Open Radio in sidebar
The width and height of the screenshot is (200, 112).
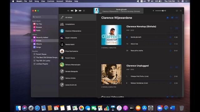(38, 30)
